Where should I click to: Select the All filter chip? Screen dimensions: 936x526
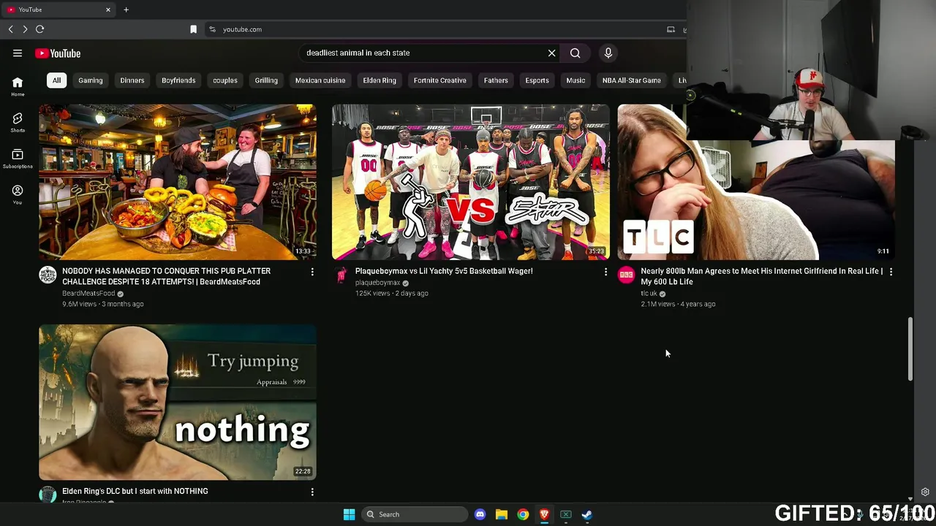[x=56, y=80]
